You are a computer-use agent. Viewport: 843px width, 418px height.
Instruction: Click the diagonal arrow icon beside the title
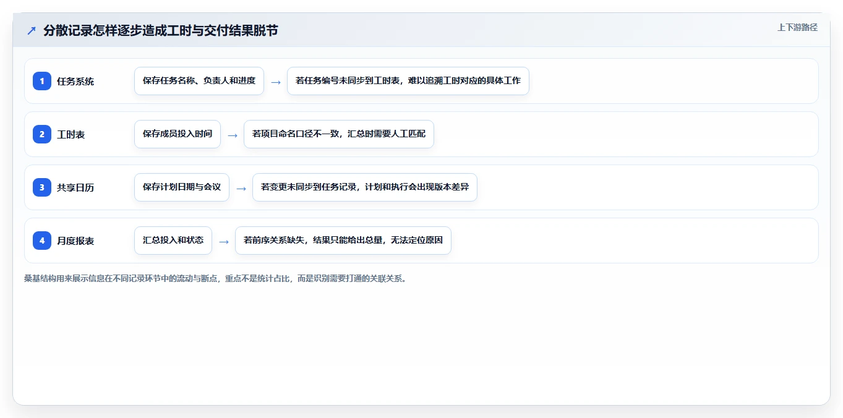click(32, 30)
